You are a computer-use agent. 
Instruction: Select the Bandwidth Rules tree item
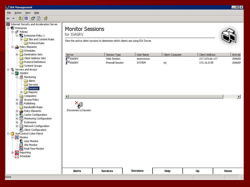pyautogui.click(x=33, y=107)
